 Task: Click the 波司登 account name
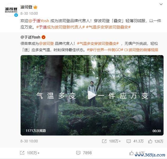tap(26, 7)
